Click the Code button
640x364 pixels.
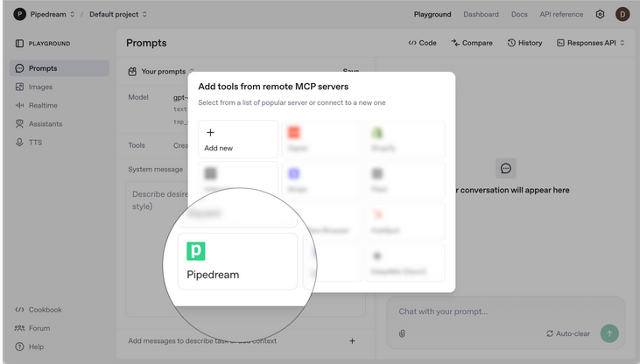coord(423,43)
